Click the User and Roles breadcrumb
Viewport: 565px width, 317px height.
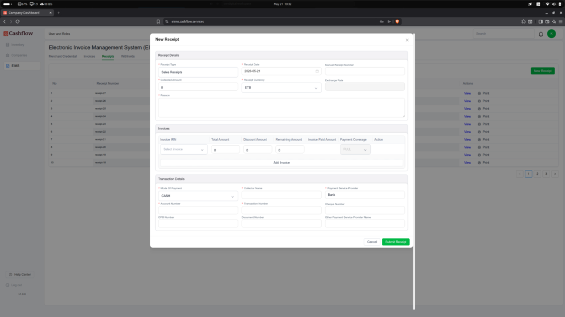point(60,34)
